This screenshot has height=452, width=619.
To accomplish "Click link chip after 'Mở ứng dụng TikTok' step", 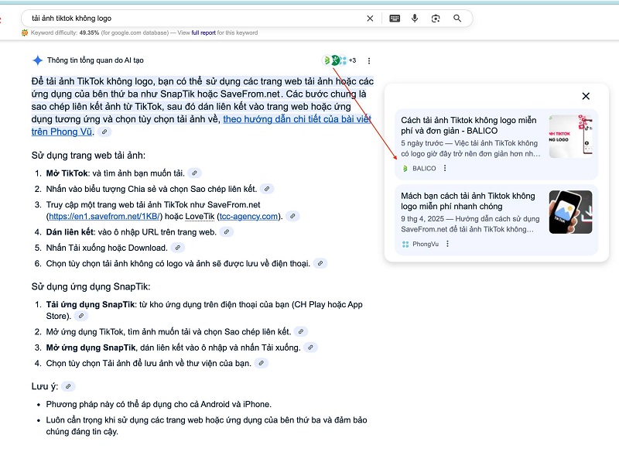I will tap(301, 331).
